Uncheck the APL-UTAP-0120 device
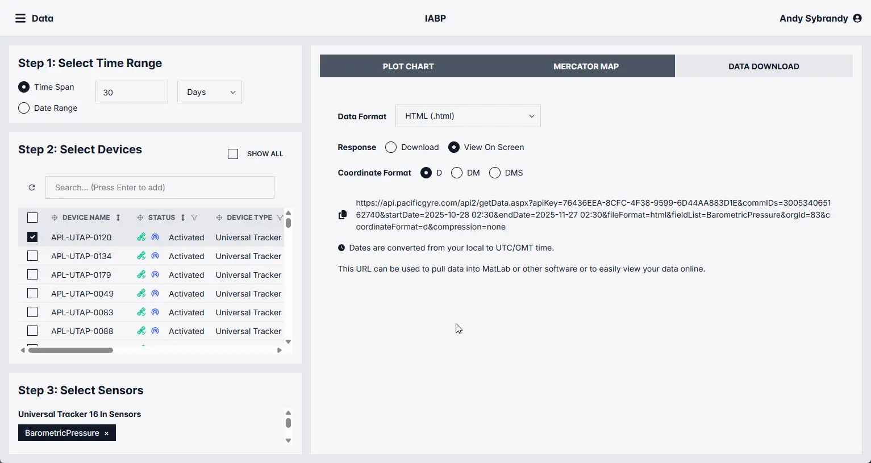This screenshot has width=871, height=463. point(32,237)
